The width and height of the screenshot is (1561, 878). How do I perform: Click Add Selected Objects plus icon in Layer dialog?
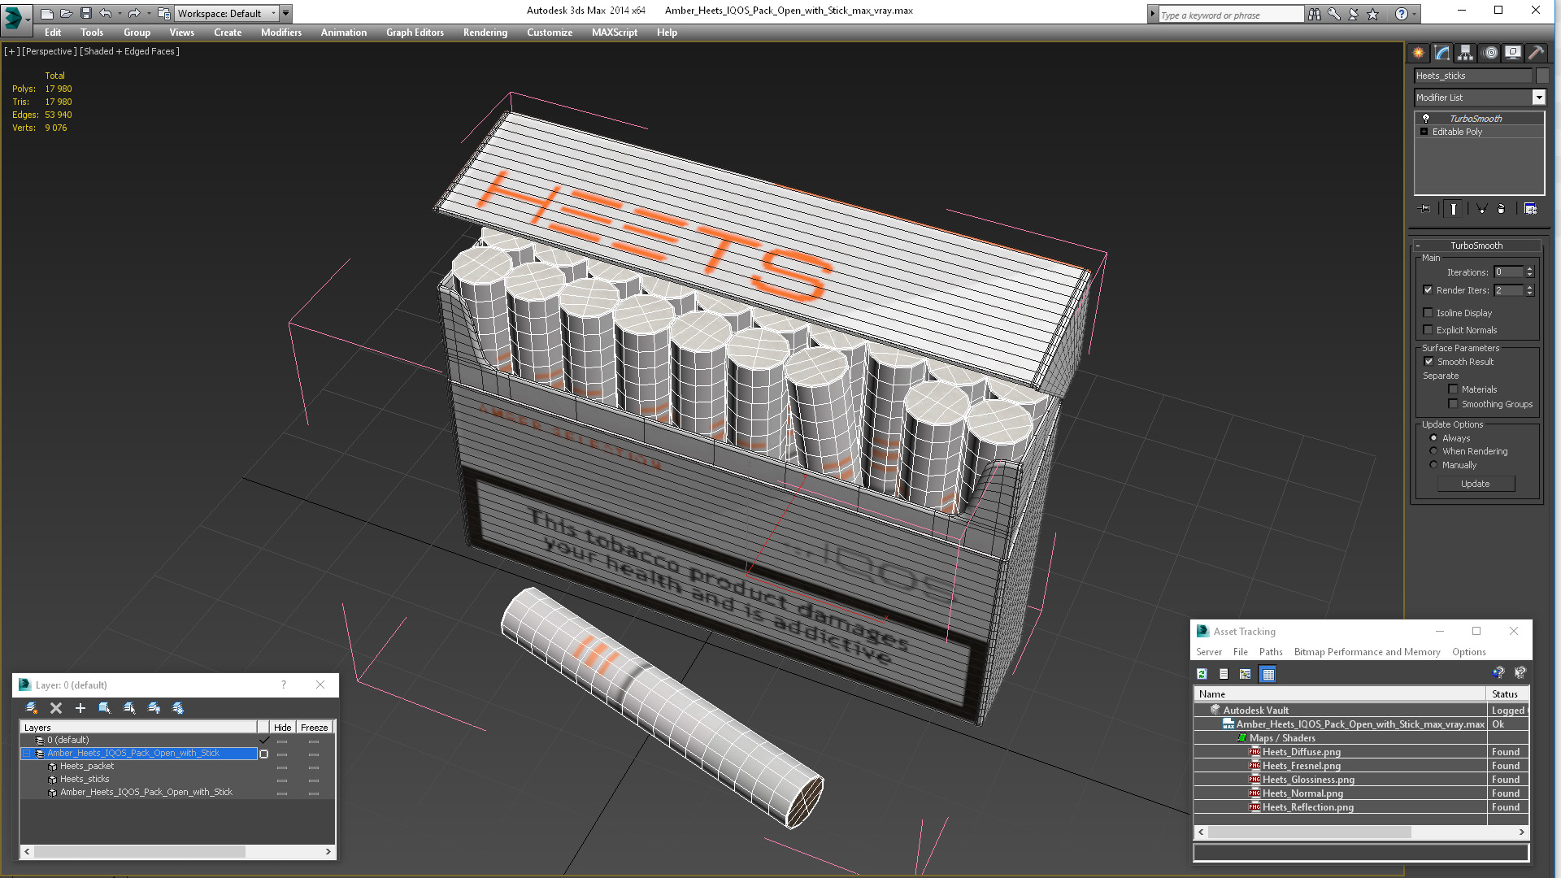click(x=80, y=708)
